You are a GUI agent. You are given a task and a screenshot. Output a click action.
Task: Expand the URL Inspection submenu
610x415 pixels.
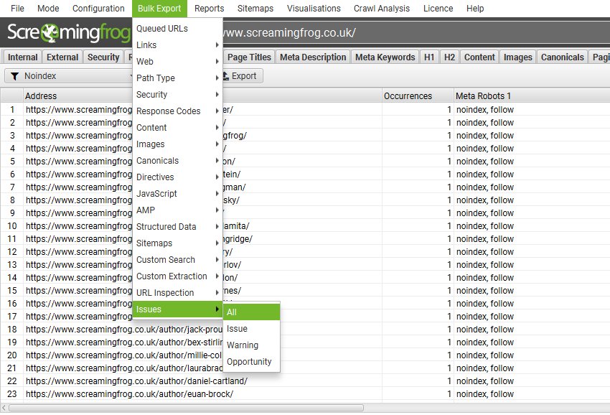click(x=177, y=293)
